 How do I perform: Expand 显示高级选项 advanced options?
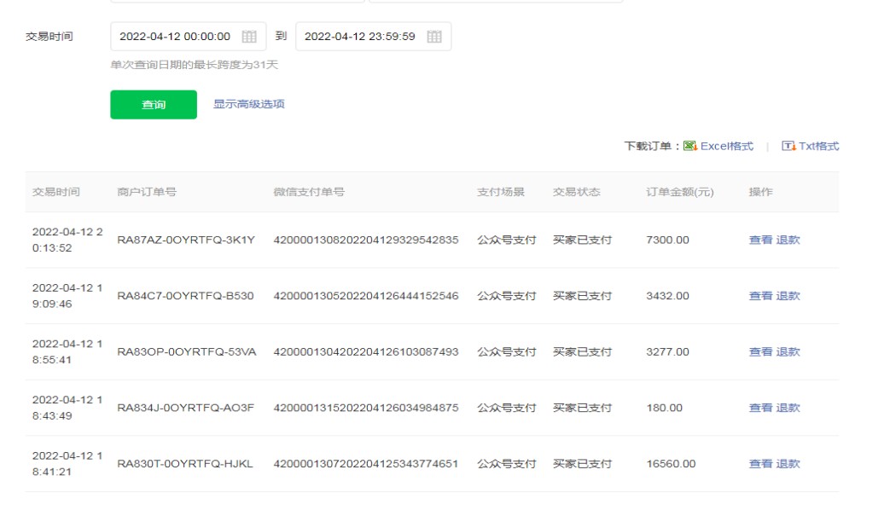[248, 104]
